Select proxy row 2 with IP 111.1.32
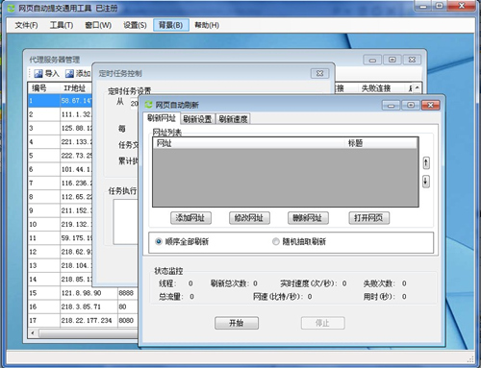Screen dimensions: 481x368 pyautogui.click(x=61, y=114)
